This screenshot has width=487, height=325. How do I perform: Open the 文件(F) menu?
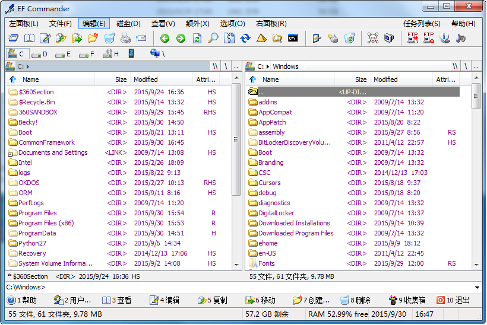click(x=61, y=24)
